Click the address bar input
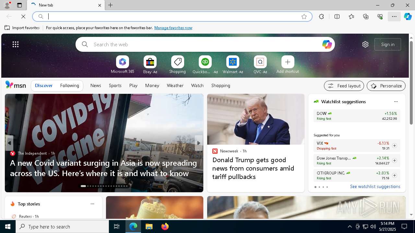 [x=172, y=17]
